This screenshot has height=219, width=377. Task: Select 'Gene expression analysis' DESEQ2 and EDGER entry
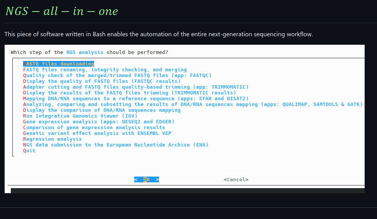click(x=99, y=122)
